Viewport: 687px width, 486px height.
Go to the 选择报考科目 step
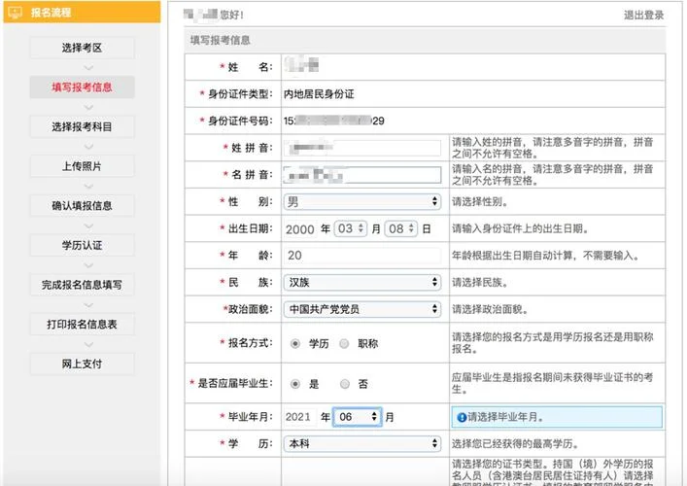(82, 126)
